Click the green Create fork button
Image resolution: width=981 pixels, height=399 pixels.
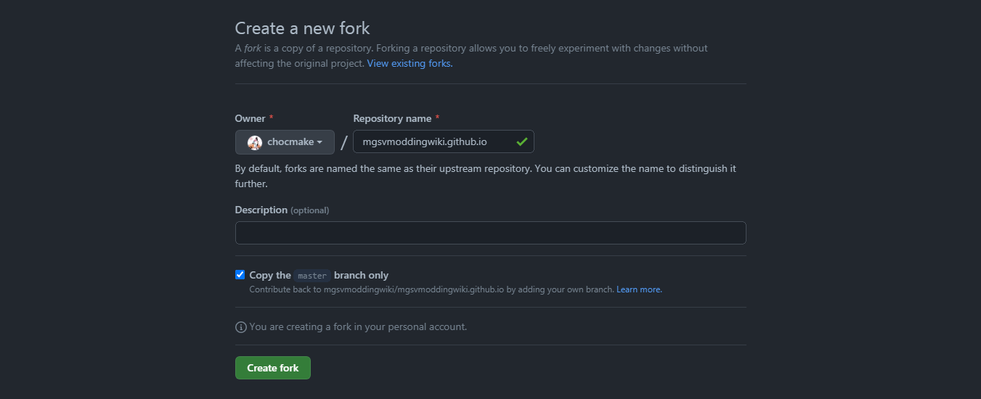[x=272, y=368]
